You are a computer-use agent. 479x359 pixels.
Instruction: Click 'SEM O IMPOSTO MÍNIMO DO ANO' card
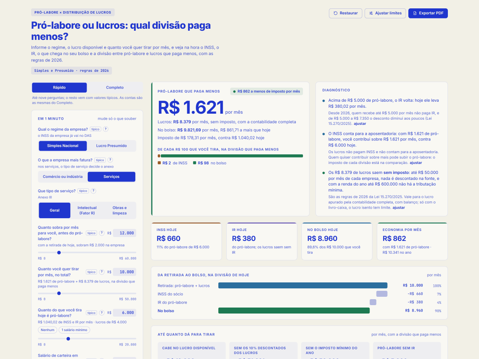[x=335, y=350]
